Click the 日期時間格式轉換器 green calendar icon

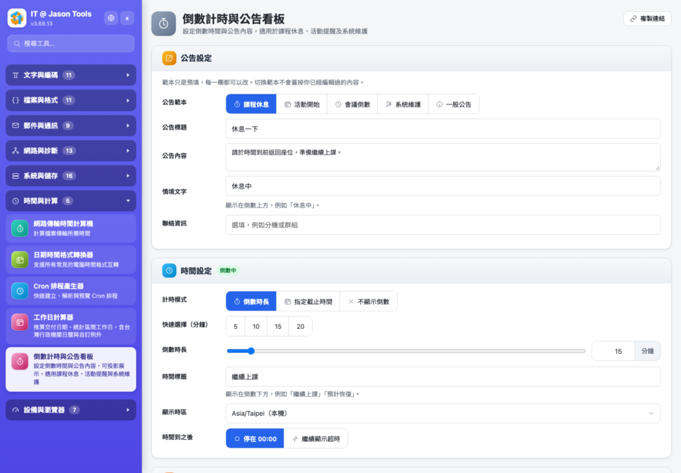click(x=20, y=259)
